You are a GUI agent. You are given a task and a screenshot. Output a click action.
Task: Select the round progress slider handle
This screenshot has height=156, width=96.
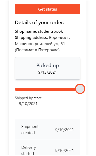pos(80,89)
